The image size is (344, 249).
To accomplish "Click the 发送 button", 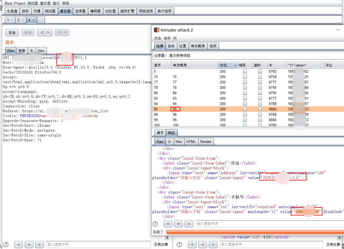I will pos(12,32).
